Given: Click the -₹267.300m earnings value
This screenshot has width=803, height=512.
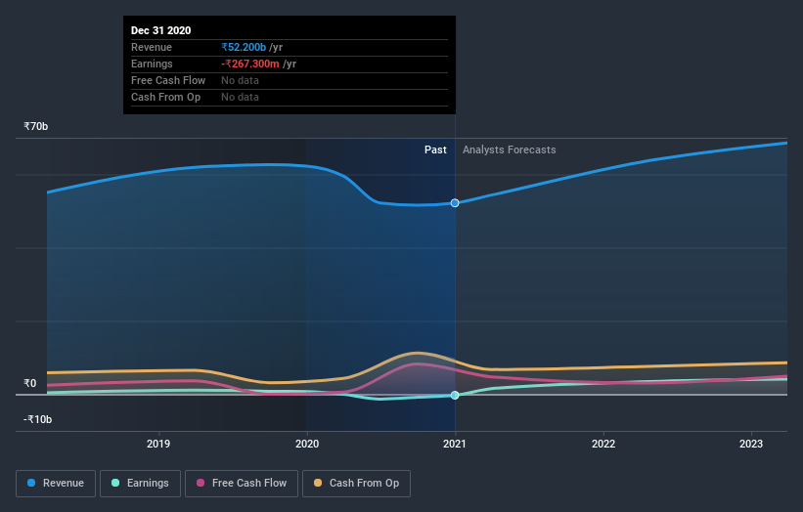Looking at the screenshot, I should pyautogui.click(x=250, y=64).
